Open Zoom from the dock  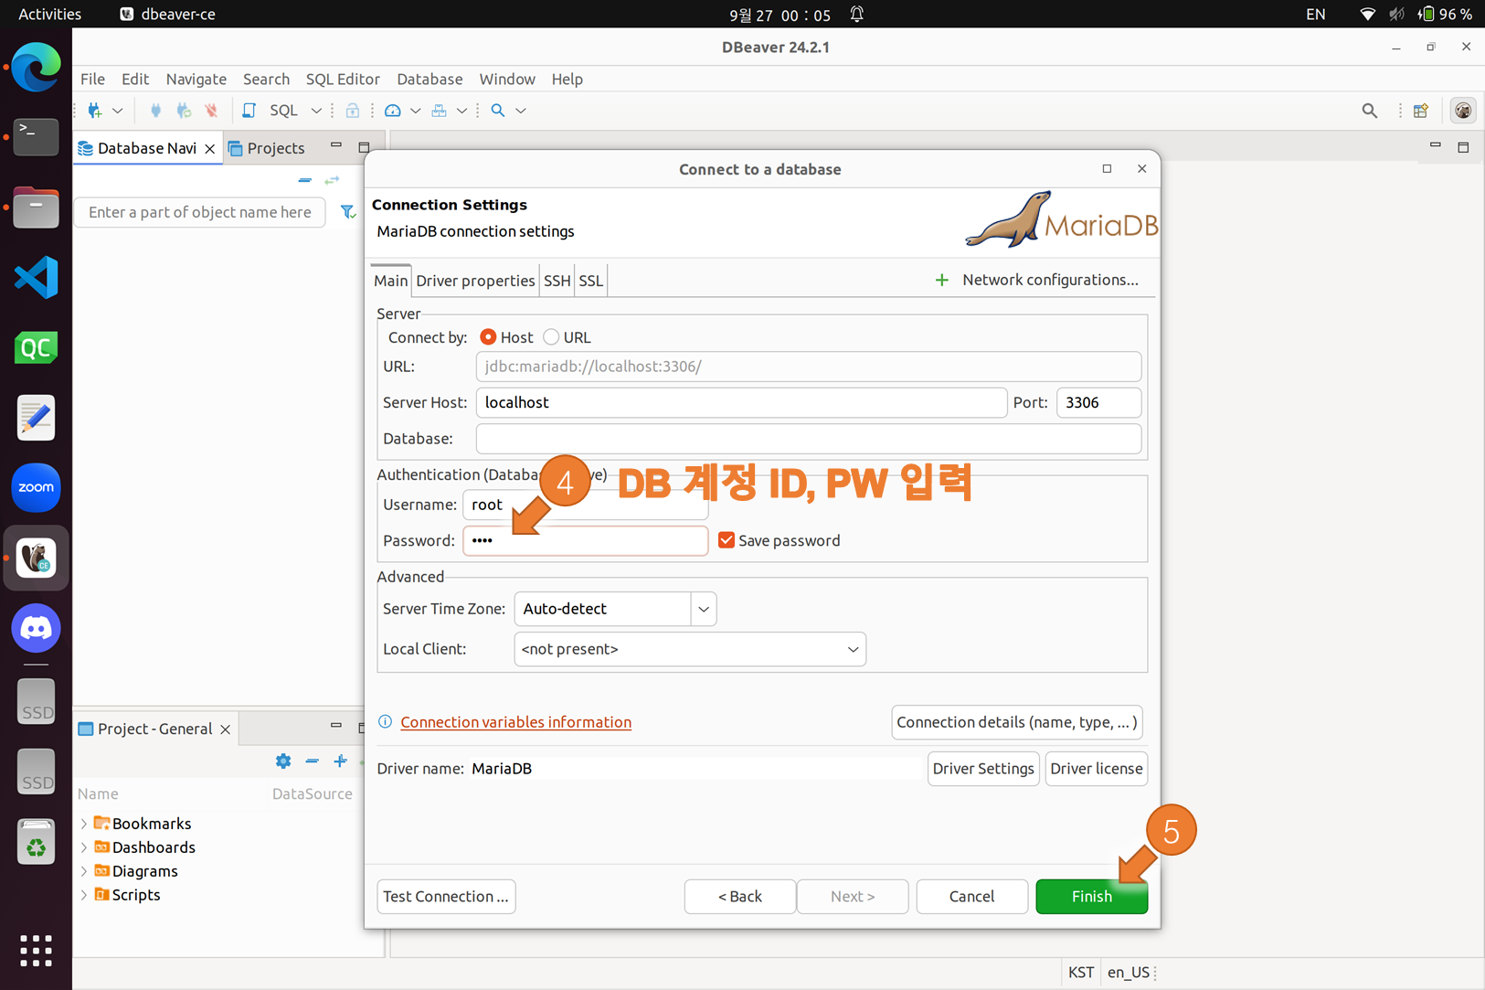coord(36,487)
